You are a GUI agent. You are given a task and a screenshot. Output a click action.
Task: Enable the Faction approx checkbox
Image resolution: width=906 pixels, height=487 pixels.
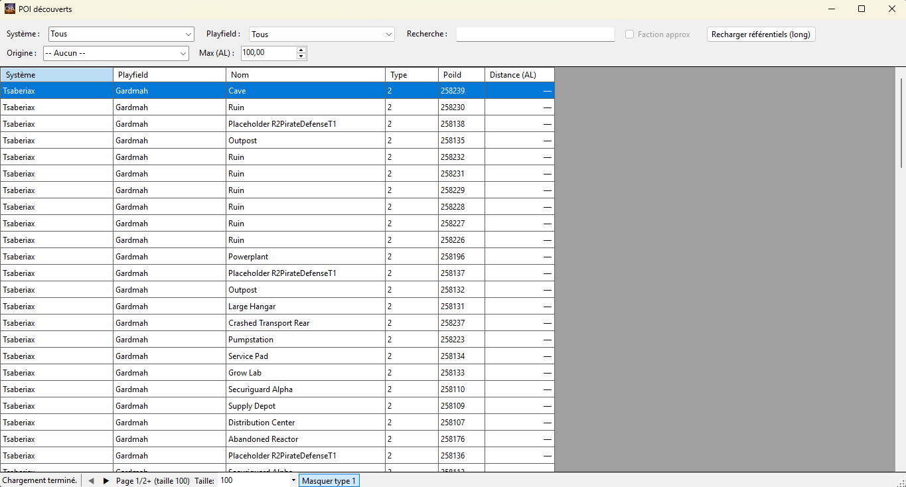(630, 35)
